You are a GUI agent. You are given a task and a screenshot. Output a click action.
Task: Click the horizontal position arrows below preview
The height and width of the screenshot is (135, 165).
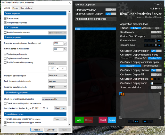(136, 121)
